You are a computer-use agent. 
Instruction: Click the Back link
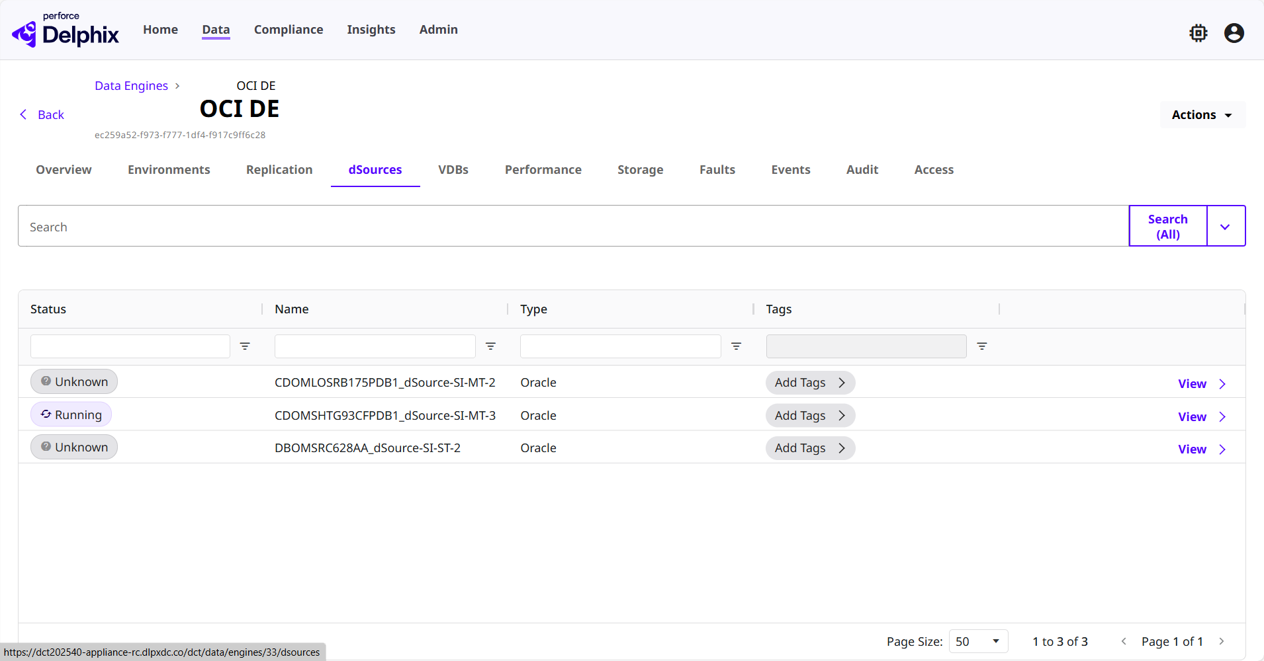pyautogui.click(x=51, y=115)
